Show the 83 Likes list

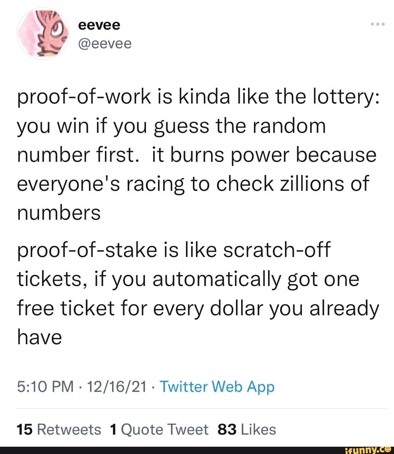[x=247, y=430]
